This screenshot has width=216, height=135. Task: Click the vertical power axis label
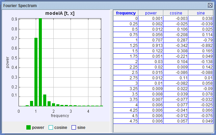[x=8, y=62]
